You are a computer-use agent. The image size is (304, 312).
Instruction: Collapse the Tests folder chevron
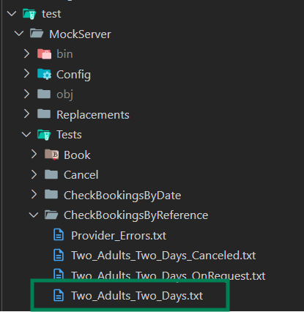[x=26, y=134]
